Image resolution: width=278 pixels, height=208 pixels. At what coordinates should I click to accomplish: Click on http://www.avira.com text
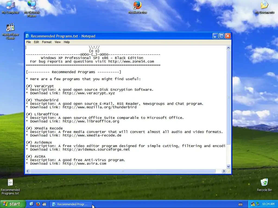pyautogui.click(x=84, y=164)
